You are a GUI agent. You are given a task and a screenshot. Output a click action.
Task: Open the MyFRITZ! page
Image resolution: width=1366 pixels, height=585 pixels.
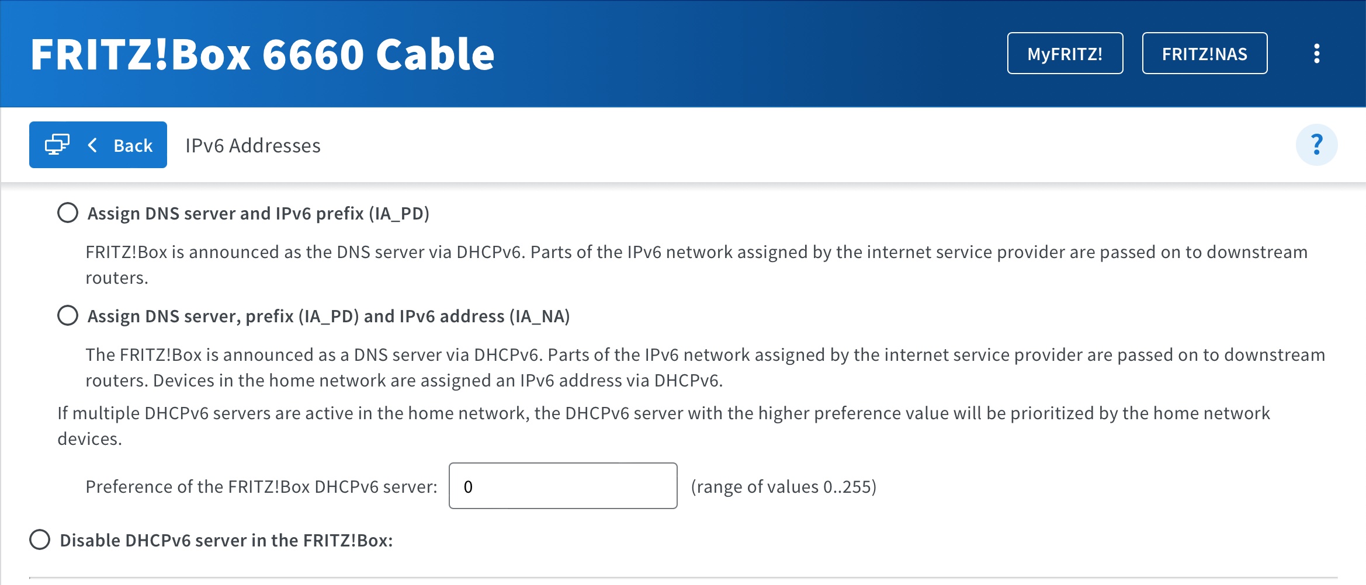1065,54
